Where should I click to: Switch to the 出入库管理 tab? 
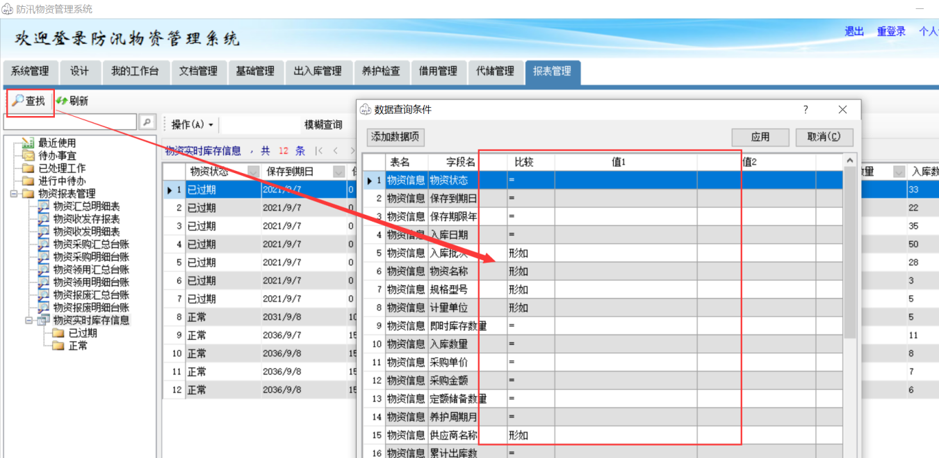318,72
